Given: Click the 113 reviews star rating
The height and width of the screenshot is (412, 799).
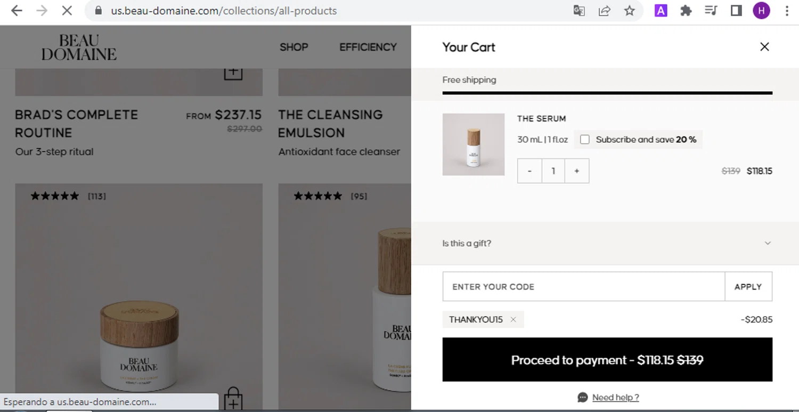Looking at the screenshot, I should coord(68,196).
